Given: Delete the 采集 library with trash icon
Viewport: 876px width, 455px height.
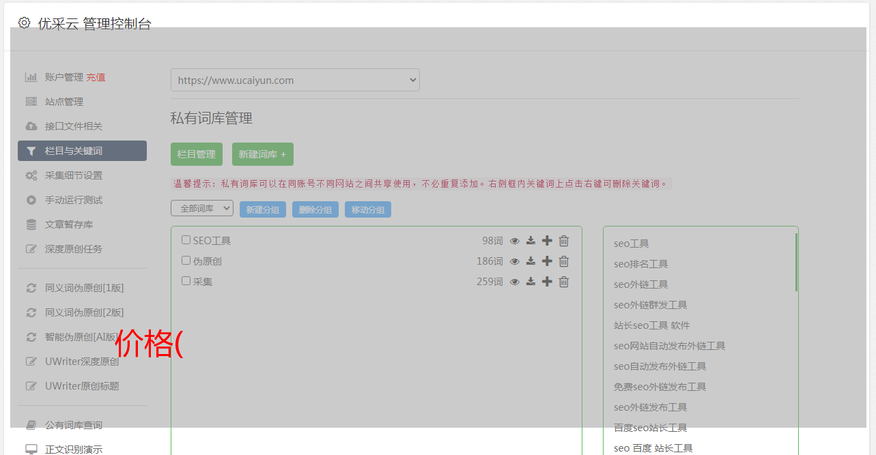Looking at the screenshot, I should (564, 282).
